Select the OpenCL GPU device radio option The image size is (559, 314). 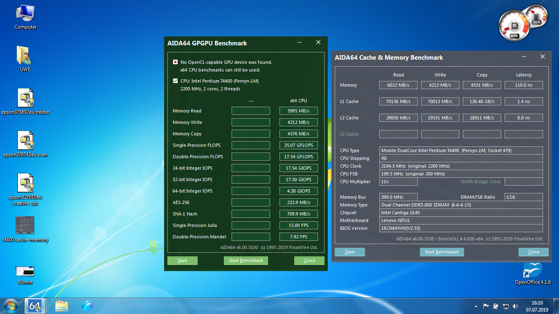tap(175, 62)
